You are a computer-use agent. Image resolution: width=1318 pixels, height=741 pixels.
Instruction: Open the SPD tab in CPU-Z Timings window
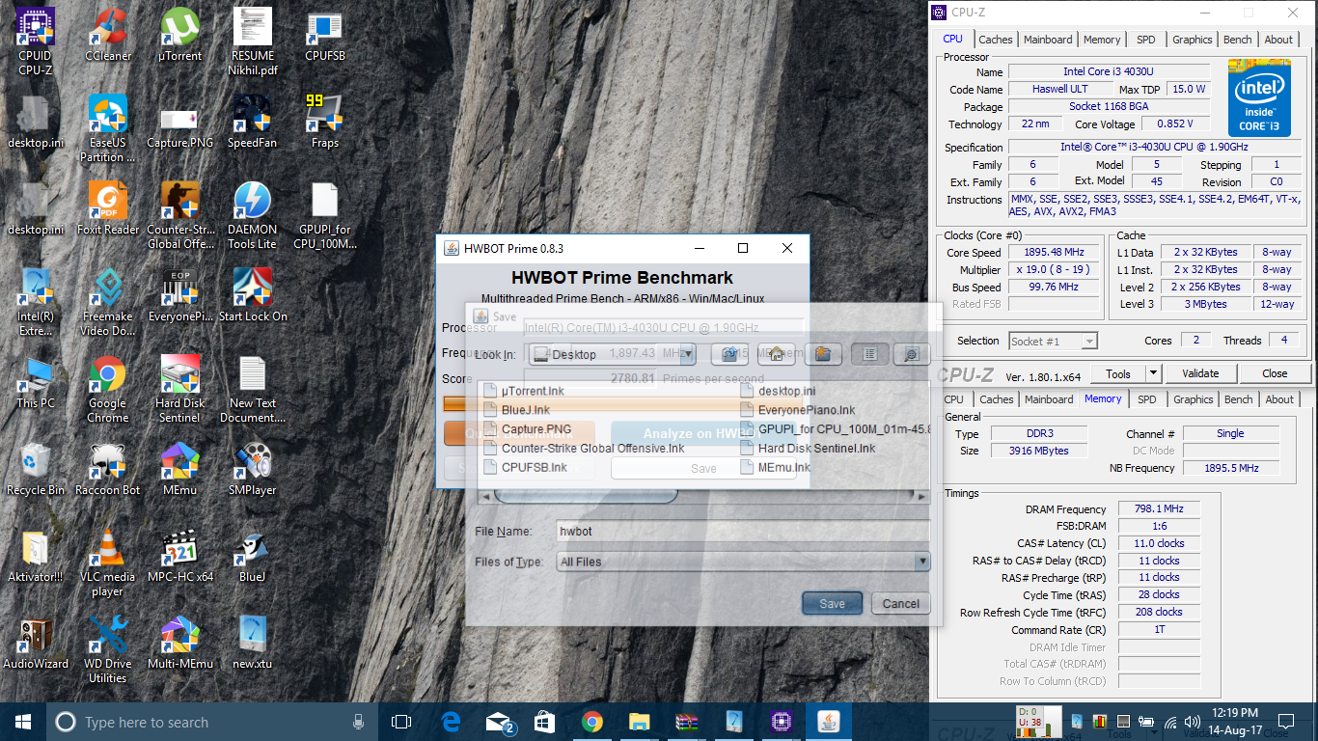[1146, 399]
